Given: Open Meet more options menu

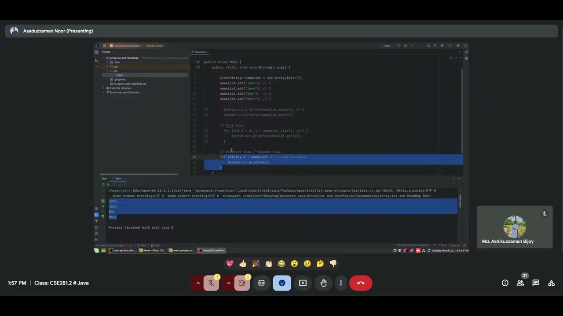Looking at the screenshot, I should pos(341,283).
